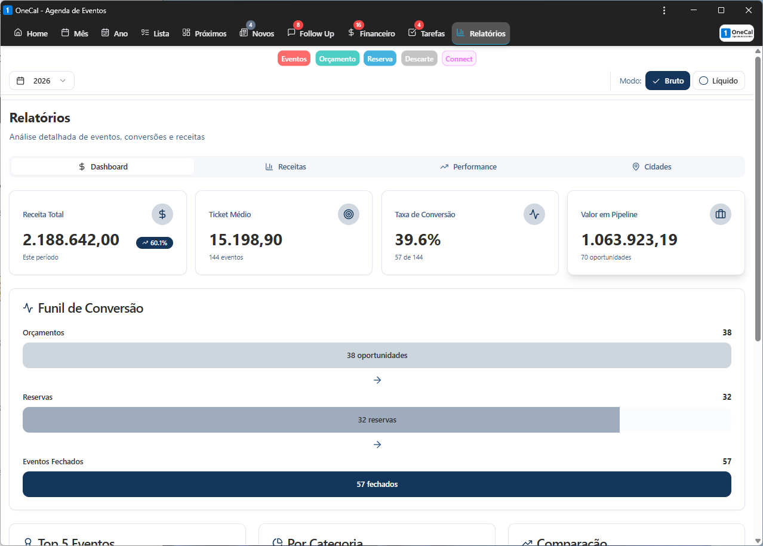This screenshot has width=763, height=546.
Task: Click the red badge 16 on Financeiro
Action: (359, 25)
